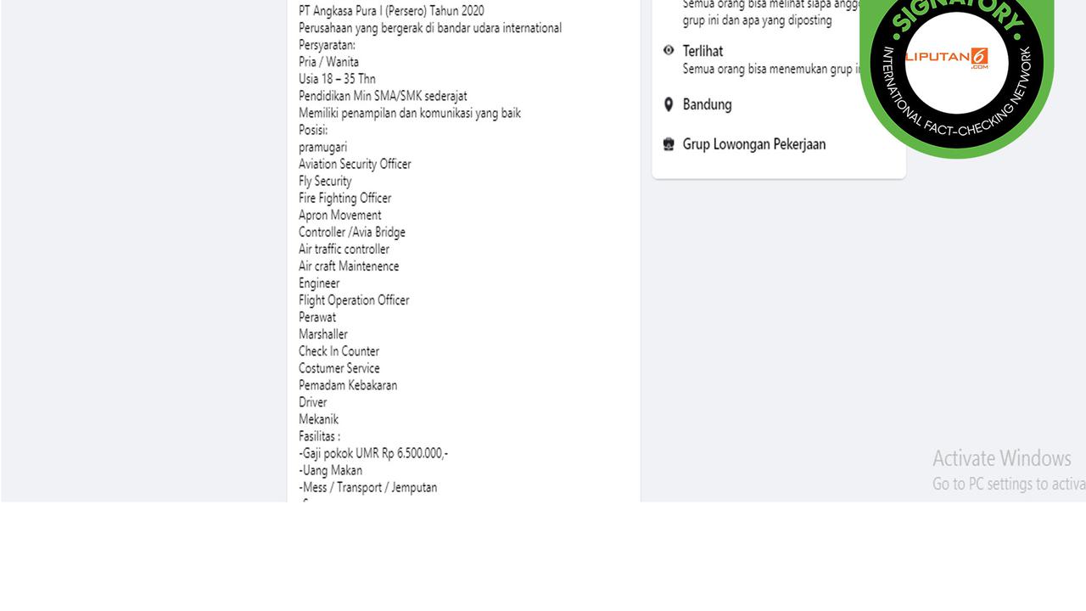Image resolution: width=1086 pixels, height=611 pixels.
Task: Click the Activate Windows watermark text
Action: click(1001, 458)
